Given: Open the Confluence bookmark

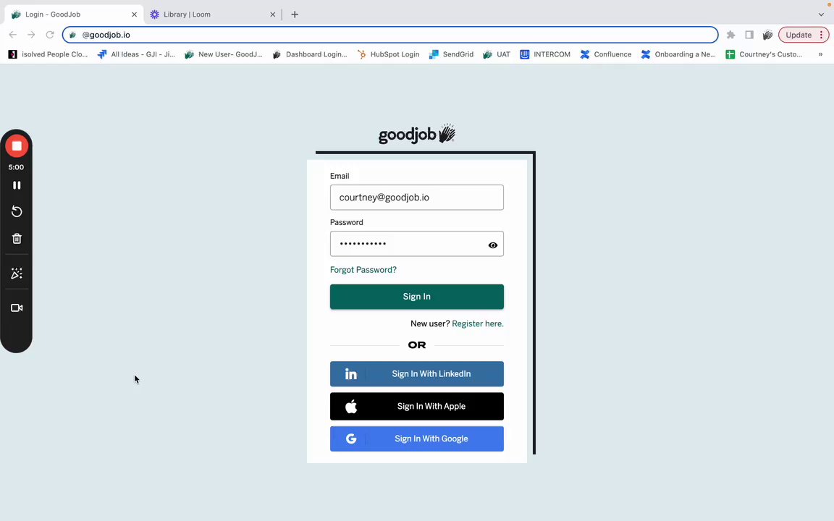Looking at the screenshot, I should coord(606,54).
